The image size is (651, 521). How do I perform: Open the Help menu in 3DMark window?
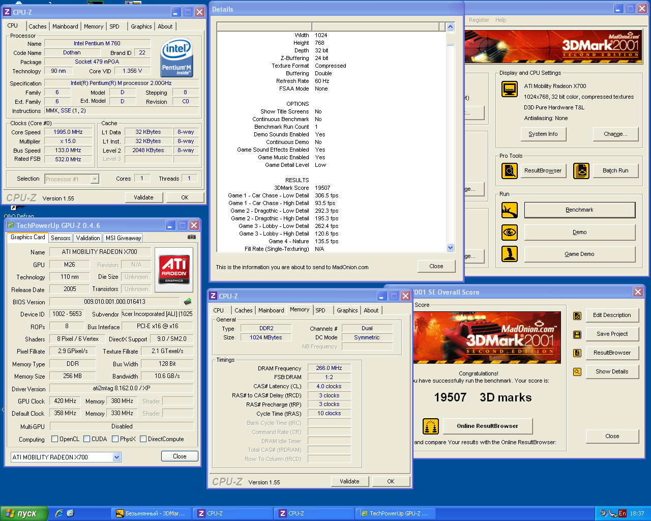[501, 20]
